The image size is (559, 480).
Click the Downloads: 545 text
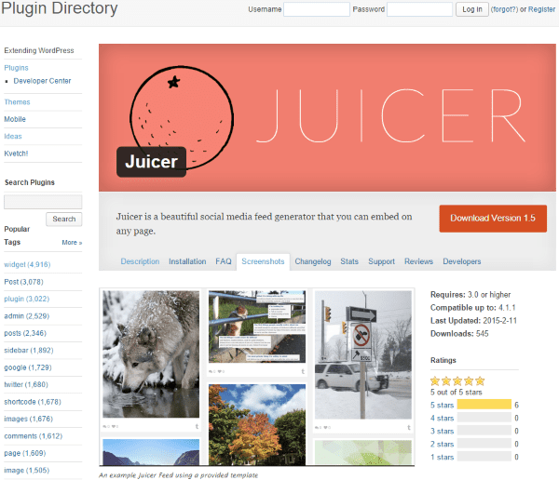pyautogui.click(x=459, y=334)
